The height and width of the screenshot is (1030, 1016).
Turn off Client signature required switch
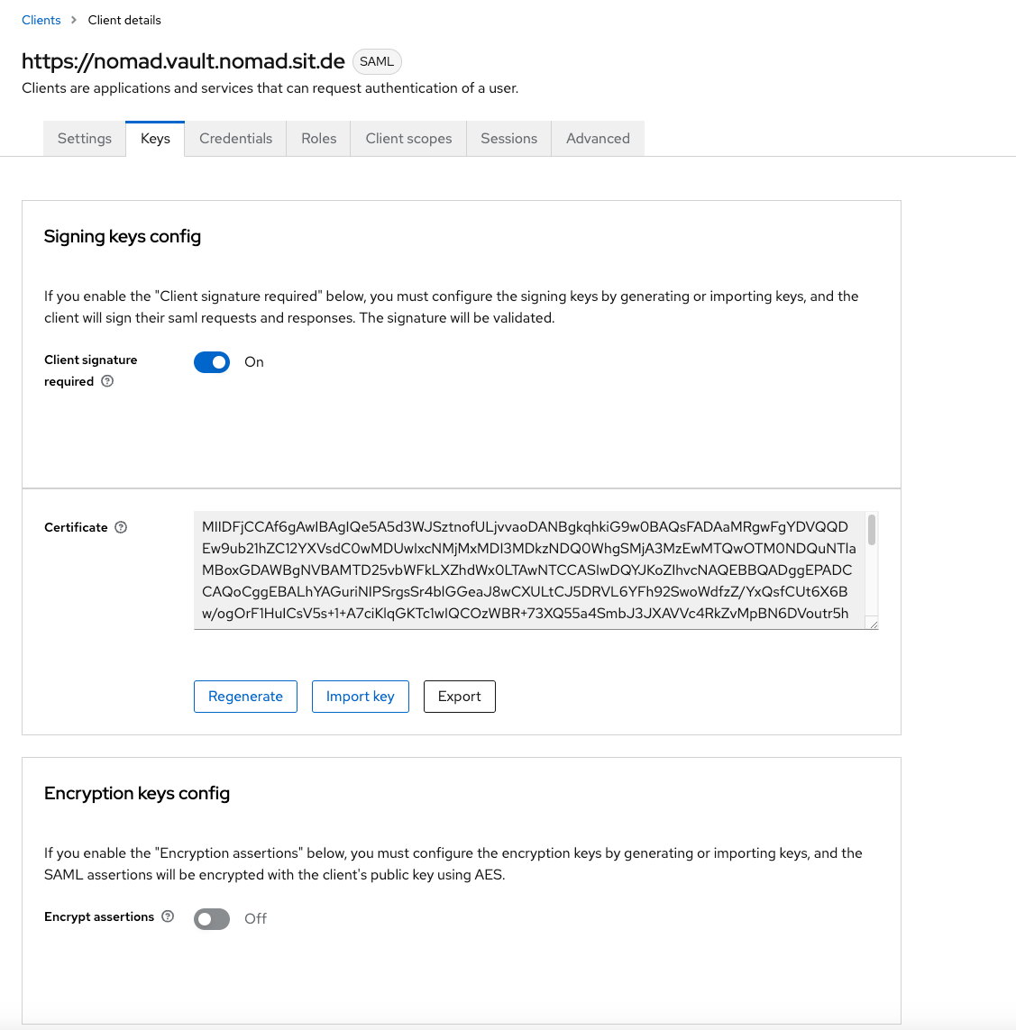[x=212, y=362]
